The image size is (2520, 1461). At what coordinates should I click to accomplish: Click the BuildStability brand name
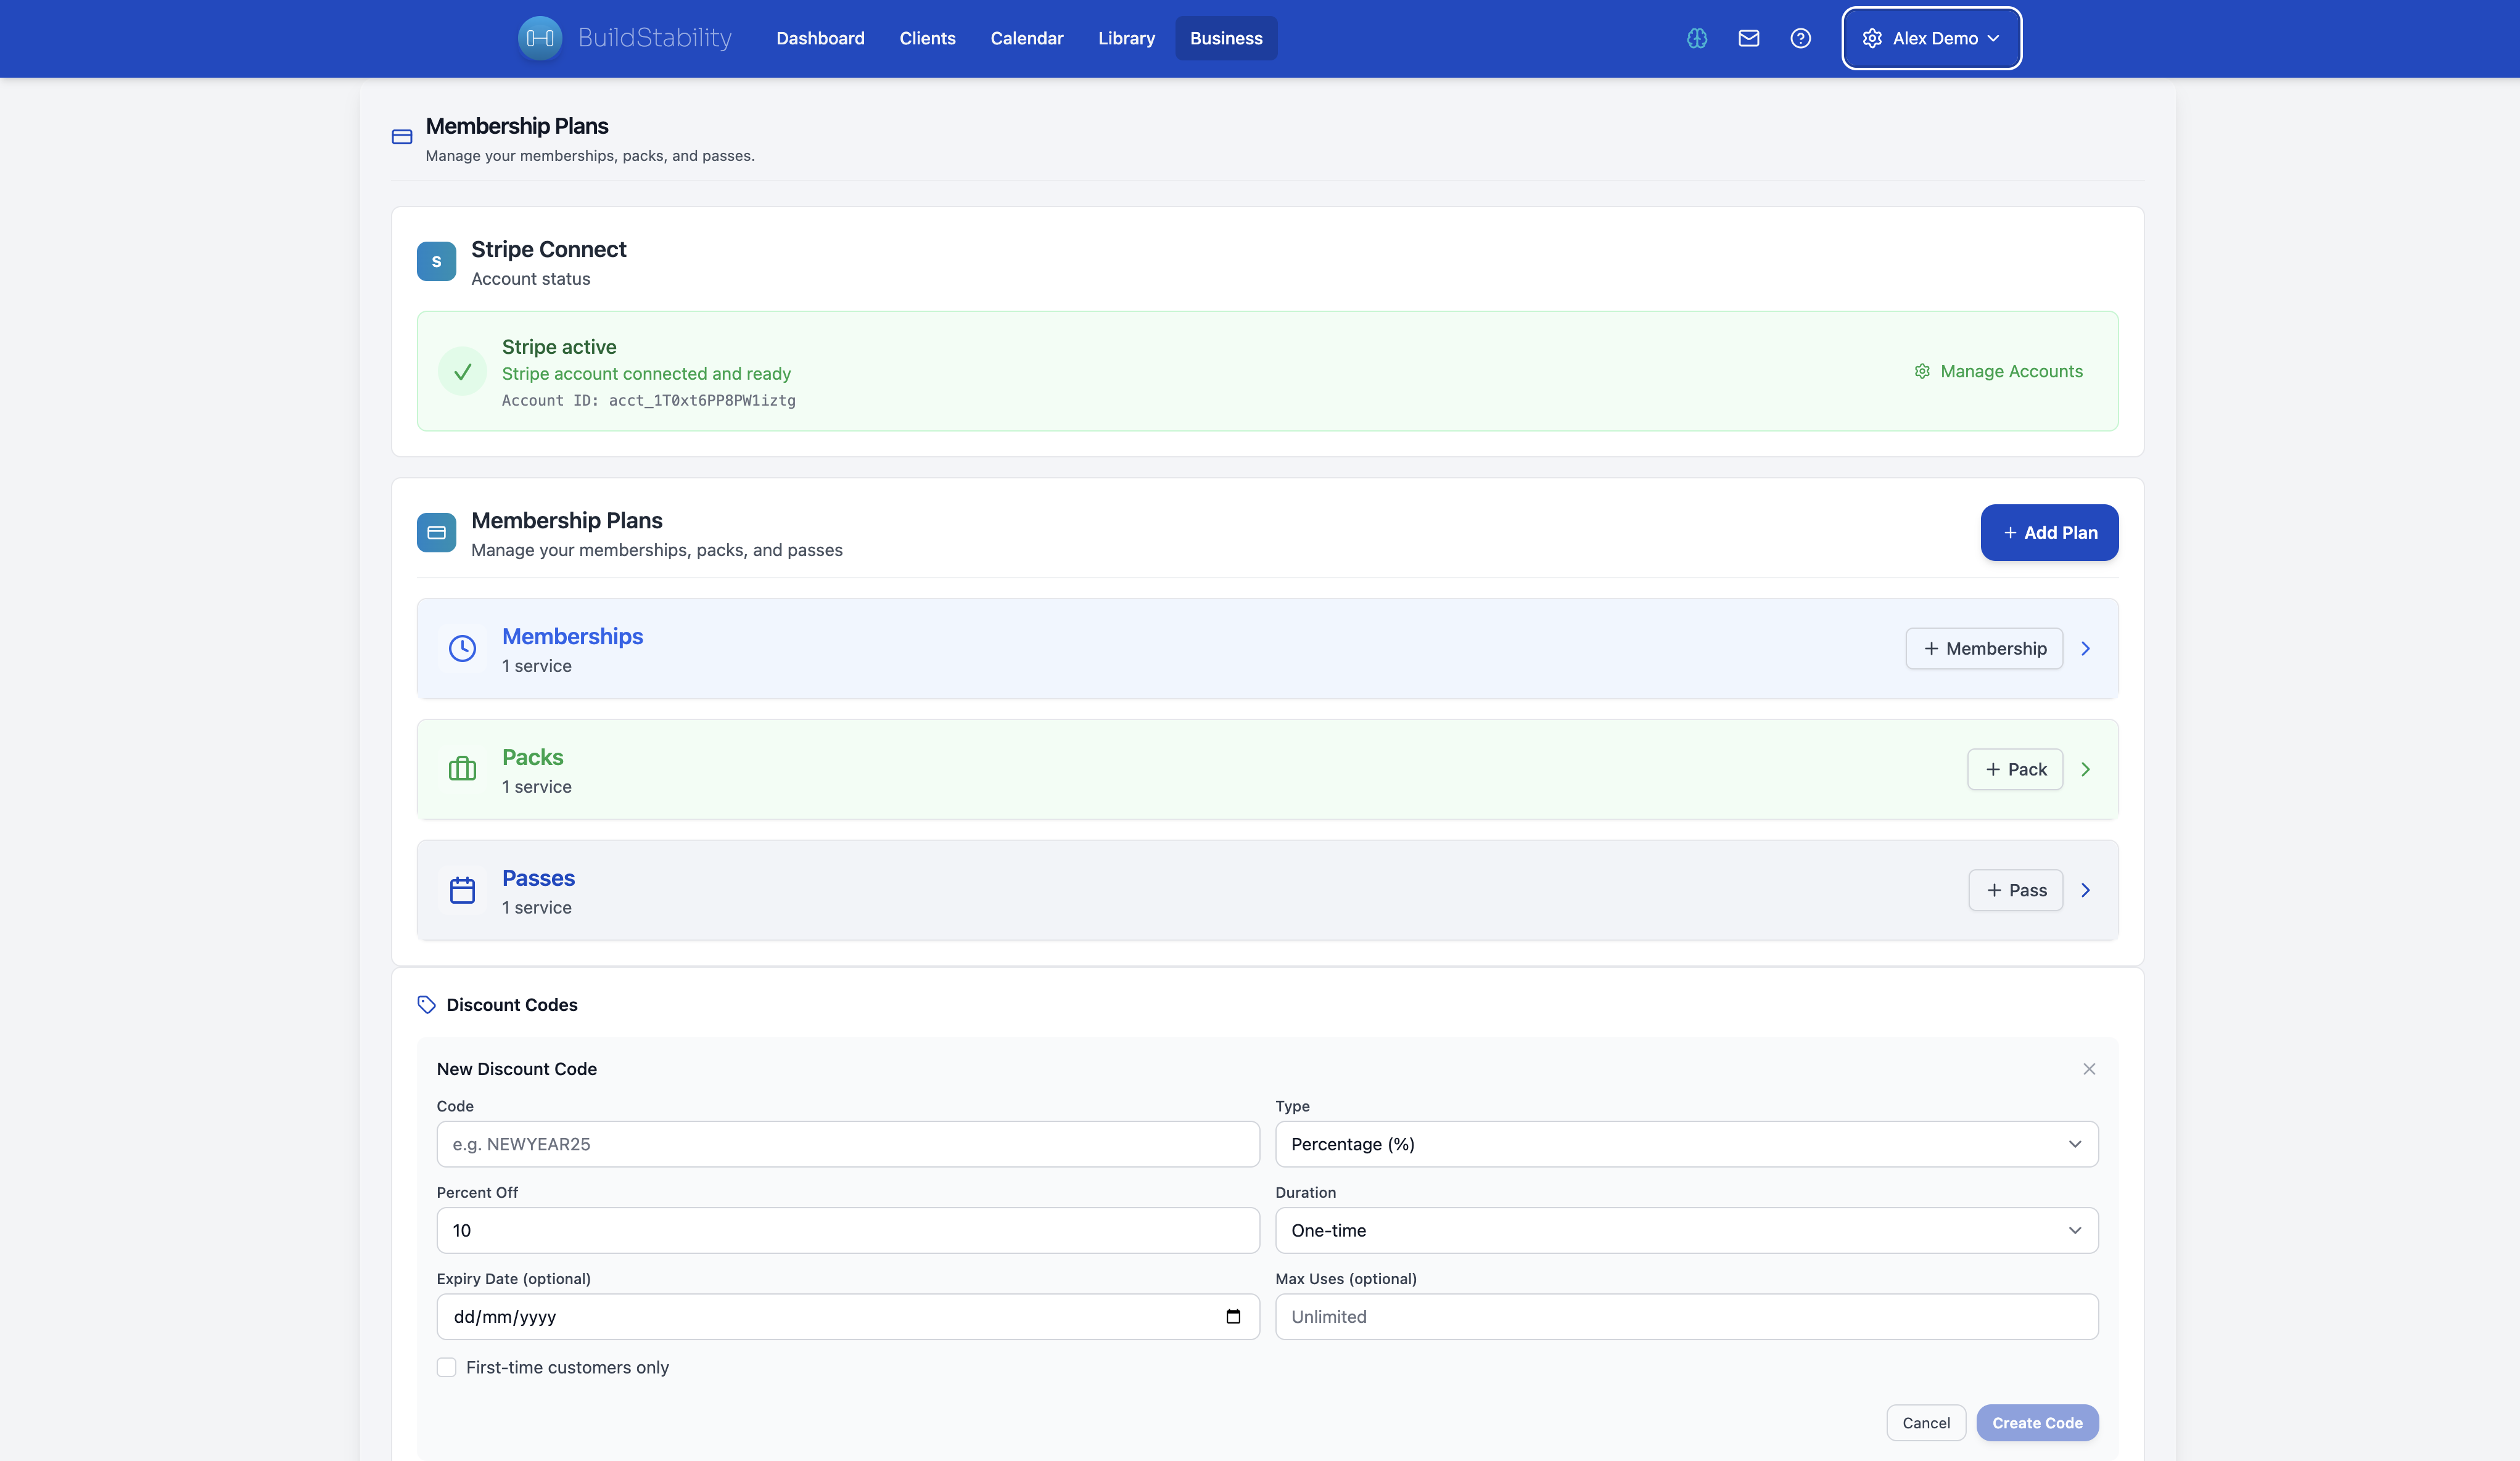pyautogui.click(x=655, y=38)
